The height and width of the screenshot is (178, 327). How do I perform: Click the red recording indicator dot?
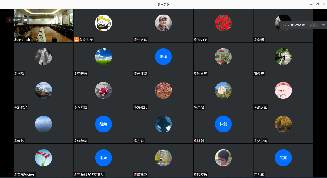tap(10, 20)
